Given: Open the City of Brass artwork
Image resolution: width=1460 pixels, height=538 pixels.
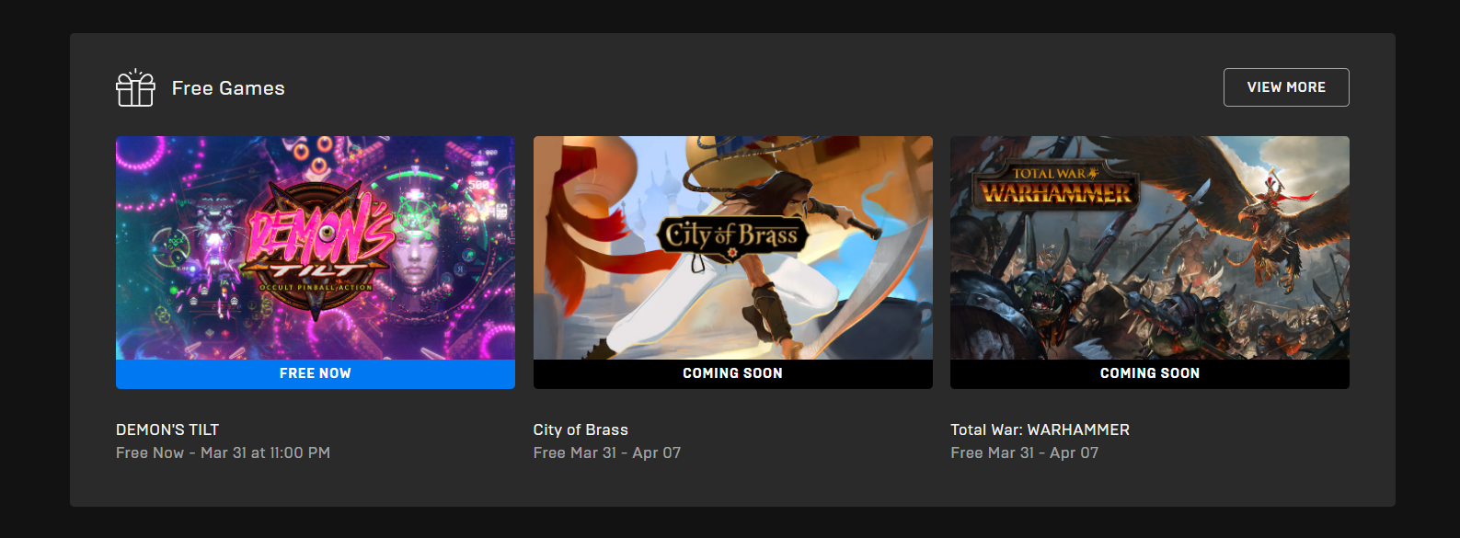Looking at the screenshot, I should click(733, 247).
